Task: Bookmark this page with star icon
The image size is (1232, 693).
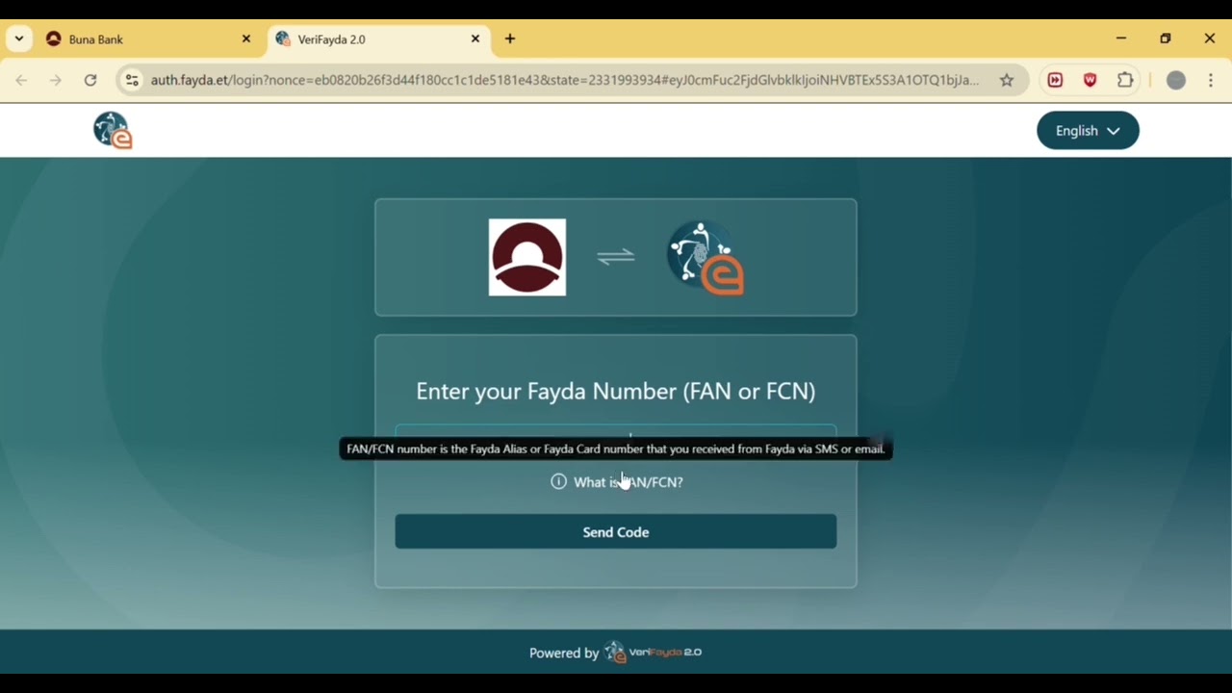Action: pos(1007,81)
